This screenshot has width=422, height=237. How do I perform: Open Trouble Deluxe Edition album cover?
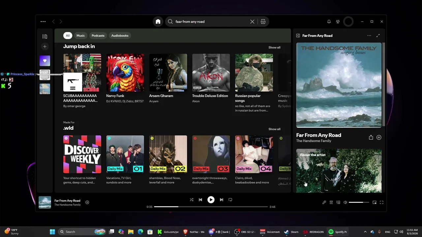[x=211, y=73]
